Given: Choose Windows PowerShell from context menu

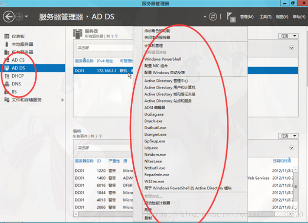Looking at the screenshot, I should pos(162,59).
